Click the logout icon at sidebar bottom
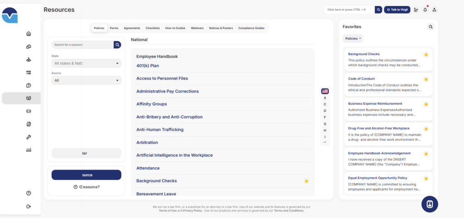The width and height of the screenshot is (464, 218). pos(29,206)
